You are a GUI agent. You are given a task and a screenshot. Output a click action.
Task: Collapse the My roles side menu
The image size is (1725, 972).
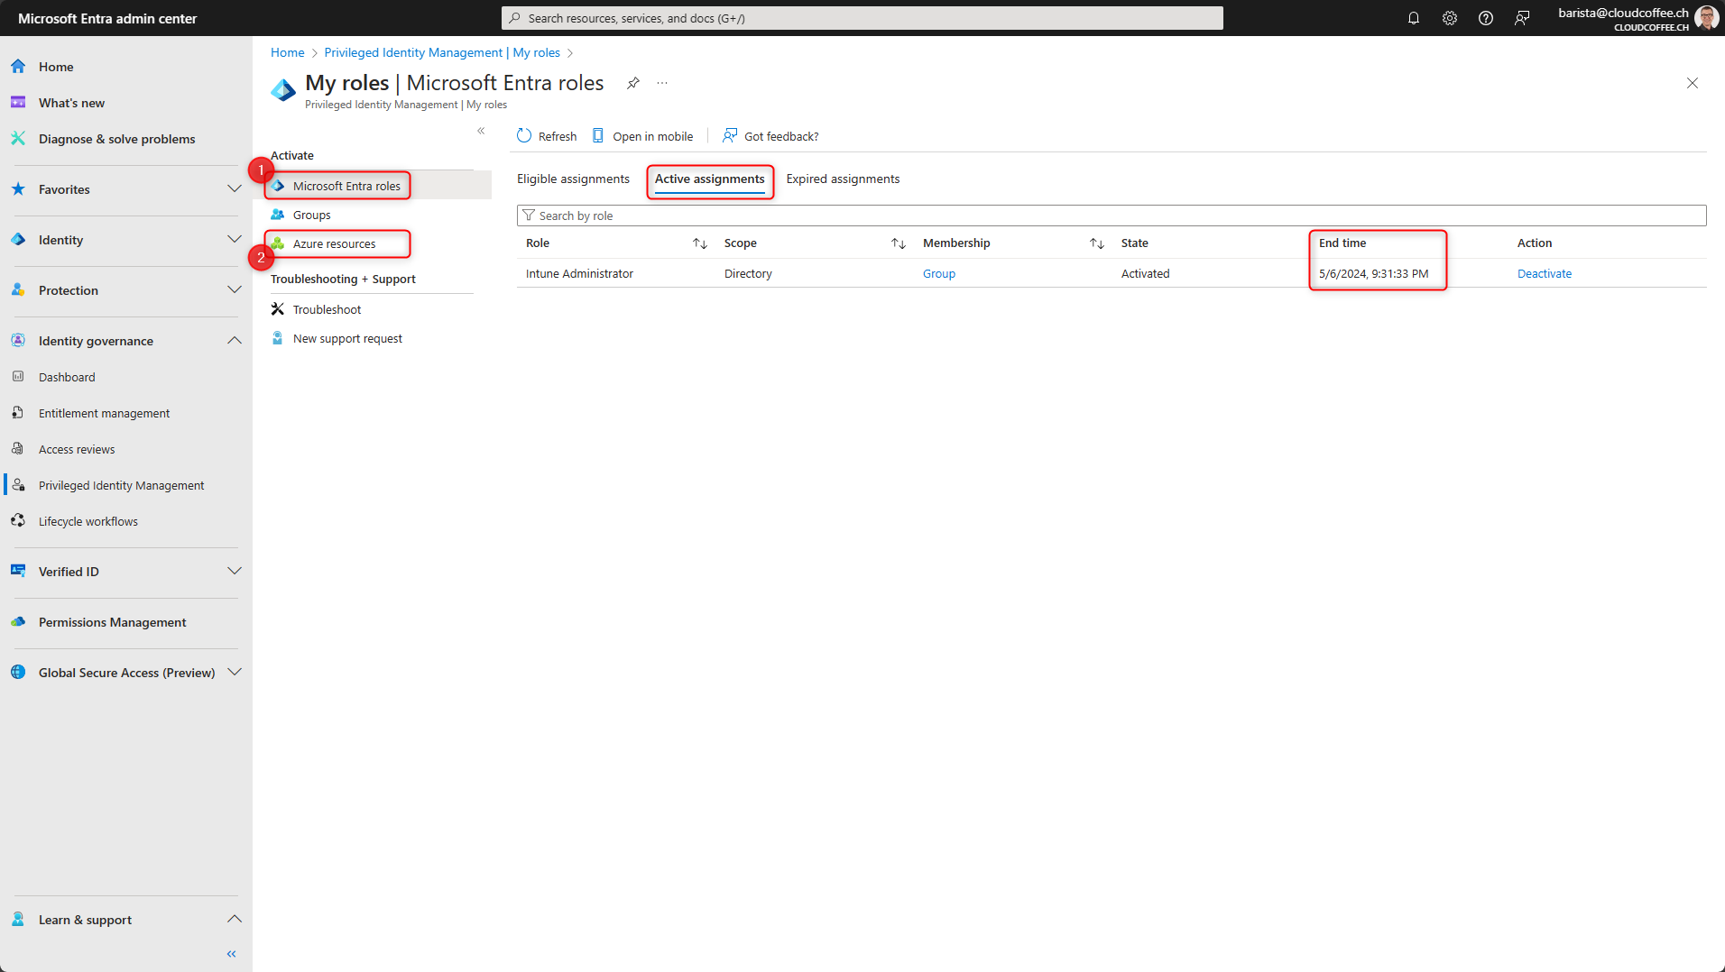pyautogui.click(x=481, y=131)
